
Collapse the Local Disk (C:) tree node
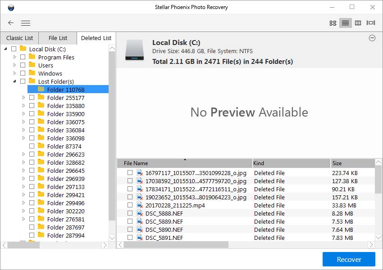point(5,49)
